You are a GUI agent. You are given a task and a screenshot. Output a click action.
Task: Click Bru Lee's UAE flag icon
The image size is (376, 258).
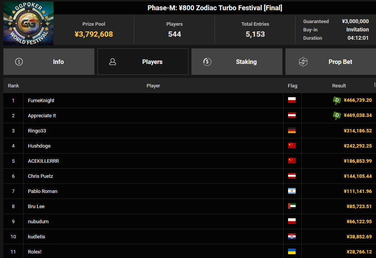[292, 206]
